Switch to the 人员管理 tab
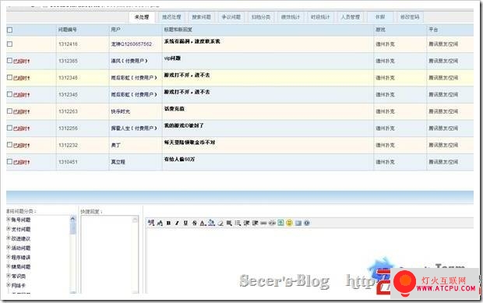Image resolution: width=483 pixels, height=303 pixels. (x=351, y=17)
